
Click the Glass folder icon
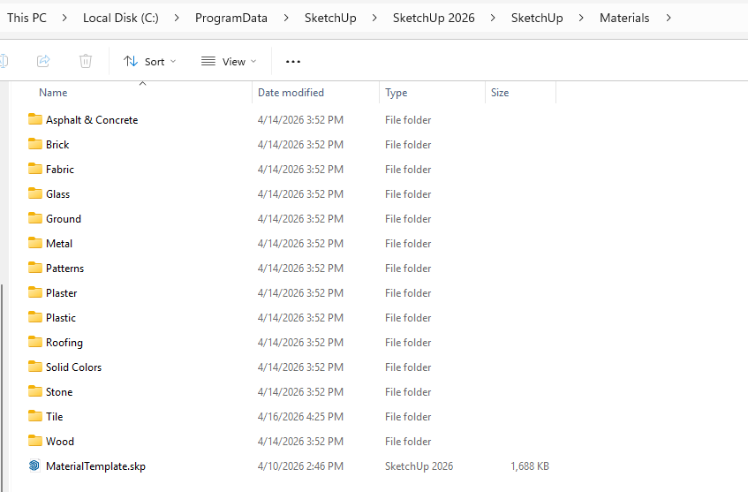point(35,193)
